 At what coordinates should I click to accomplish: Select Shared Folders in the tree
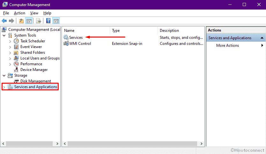coord(33,52)
